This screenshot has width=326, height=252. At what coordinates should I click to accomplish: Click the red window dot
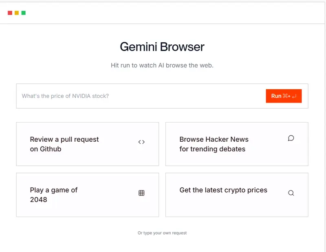(10, 13)
